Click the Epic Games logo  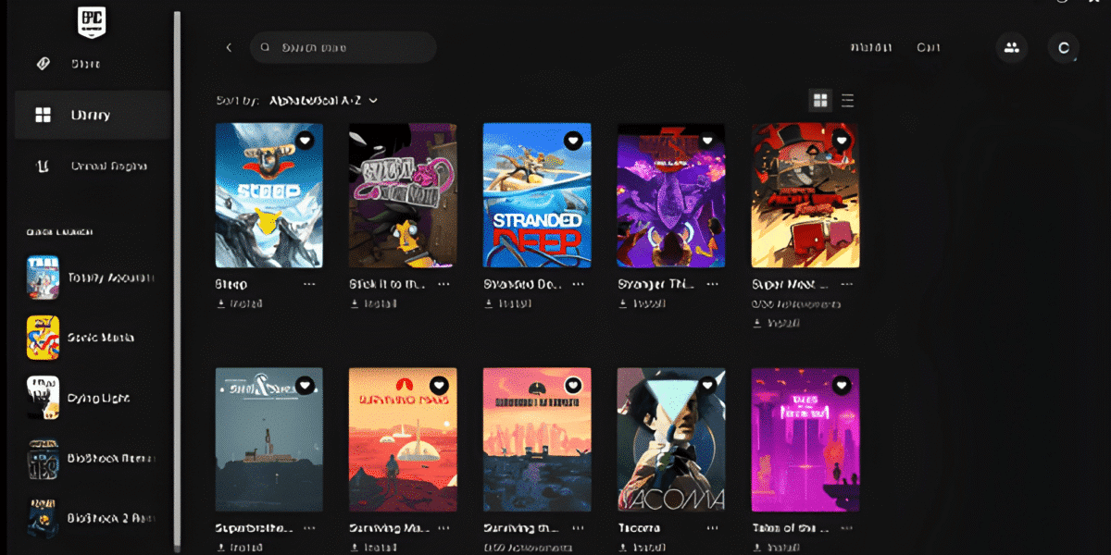pos(90,22)
